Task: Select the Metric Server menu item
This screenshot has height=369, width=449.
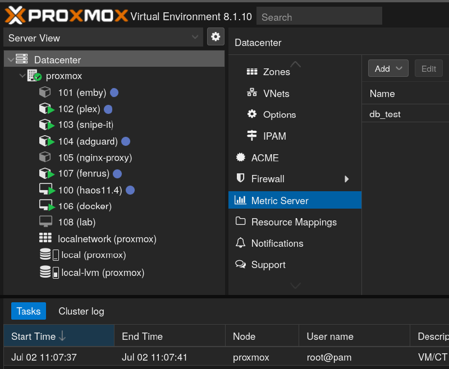Action: pyautogui.click(x=280, y=200)
